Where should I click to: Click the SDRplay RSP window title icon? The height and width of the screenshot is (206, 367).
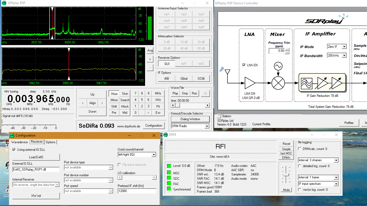click(x=3, y=3)
